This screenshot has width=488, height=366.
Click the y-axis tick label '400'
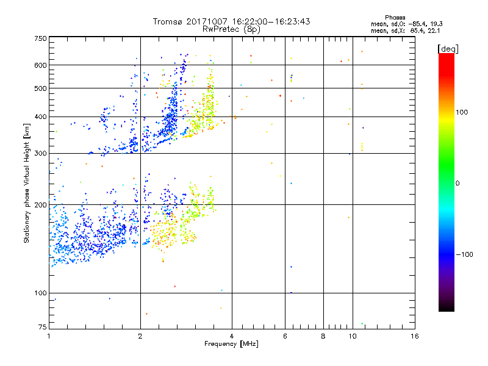(x=40, y=117)
